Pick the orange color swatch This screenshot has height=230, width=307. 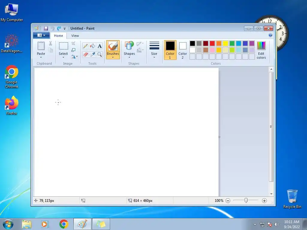click(219, 43)
